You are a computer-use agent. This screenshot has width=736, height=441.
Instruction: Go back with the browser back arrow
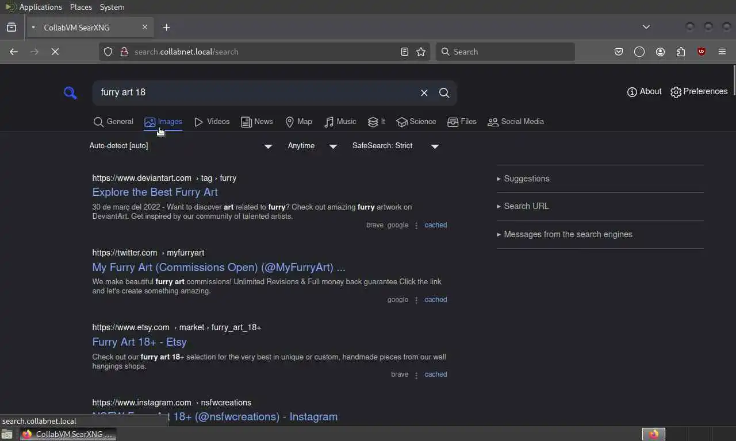click(14, 52)
